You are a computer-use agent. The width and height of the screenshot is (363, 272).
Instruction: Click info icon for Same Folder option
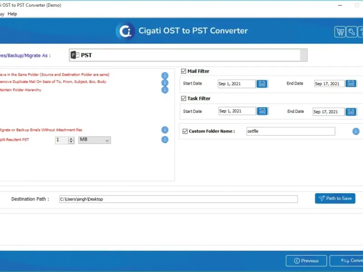point(165,76)
